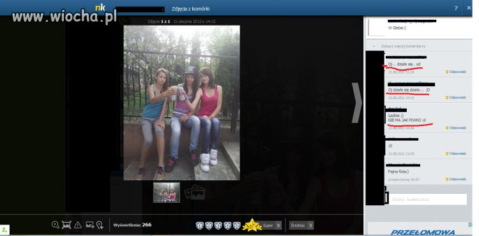Reply to 'NIE MA JAK PIWKO' comment

pos(456,128)
